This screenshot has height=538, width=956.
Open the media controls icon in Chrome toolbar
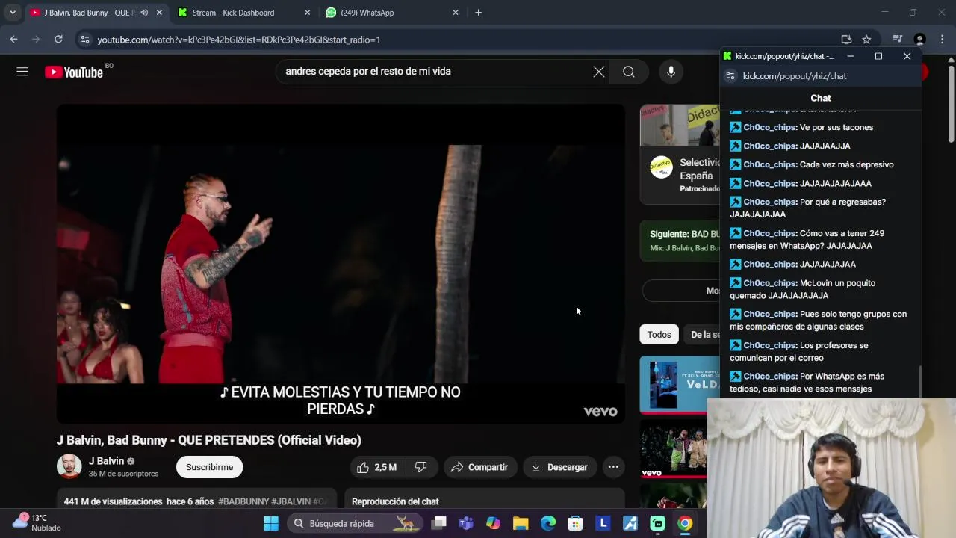coord(898,40)
